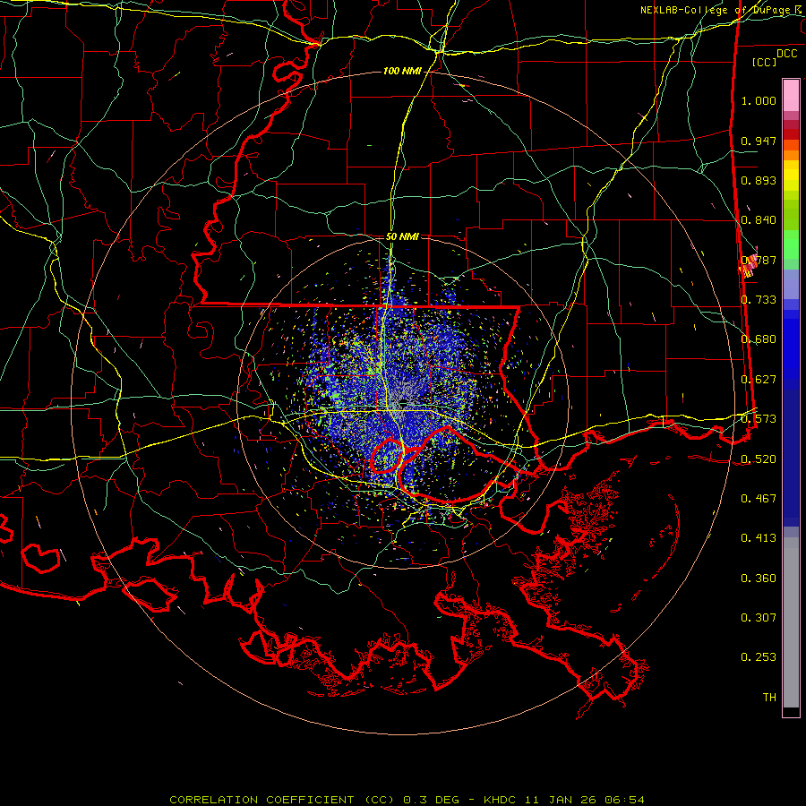Select the 0.893 scale value
The width and height of the screenshot is (806, 806).
759,180
